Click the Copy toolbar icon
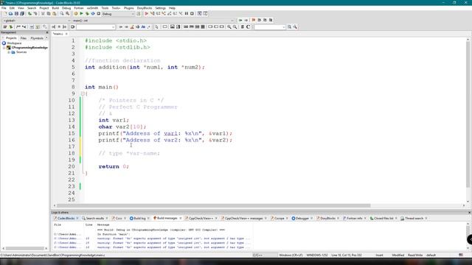 (49, 14)
